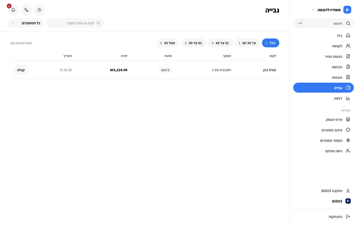Image resolution: width=357 pixels, height=225 pixels.
Task: Click the expenses receipt icon next to הוצאות
Action: [x=348, y=77]
